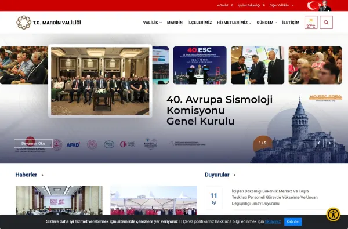Click the arrow next to Duyurular
Image resolution: width=348 pixels, height=229 pixels.
point(234,175)
